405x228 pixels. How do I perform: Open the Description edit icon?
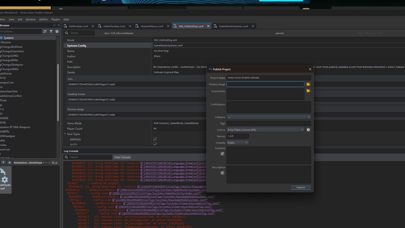coord(222,173)
